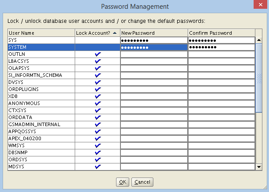
Task: Select the MDSYS user row
Action: [x=131, y=167]
